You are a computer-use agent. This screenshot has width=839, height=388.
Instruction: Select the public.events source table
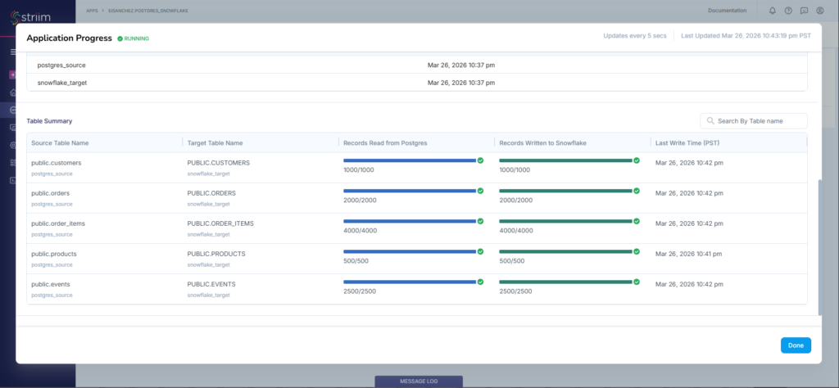(x=50, y=284)
